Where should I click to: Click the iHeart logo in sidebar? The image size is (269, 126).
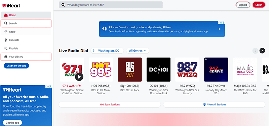point(11,6)
